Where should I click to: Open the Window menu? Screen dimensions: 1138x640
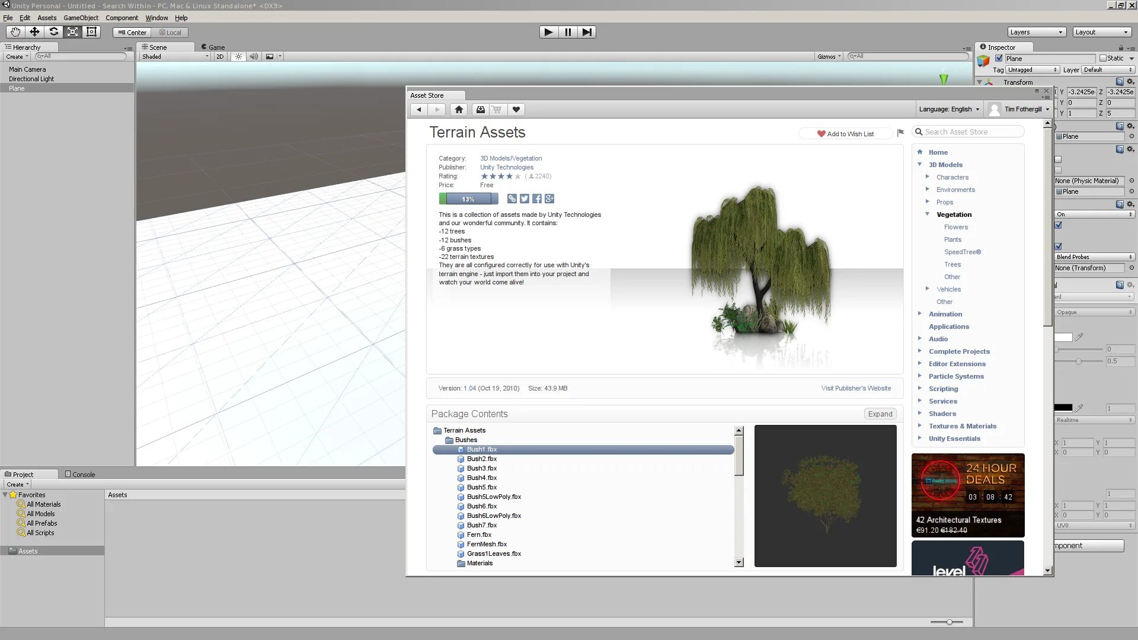[156, 18]
